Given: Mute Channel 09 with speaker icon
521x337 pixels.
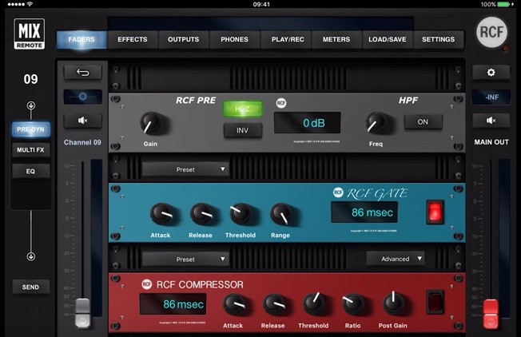Looking at the screenshot, I should click(82, 121).
